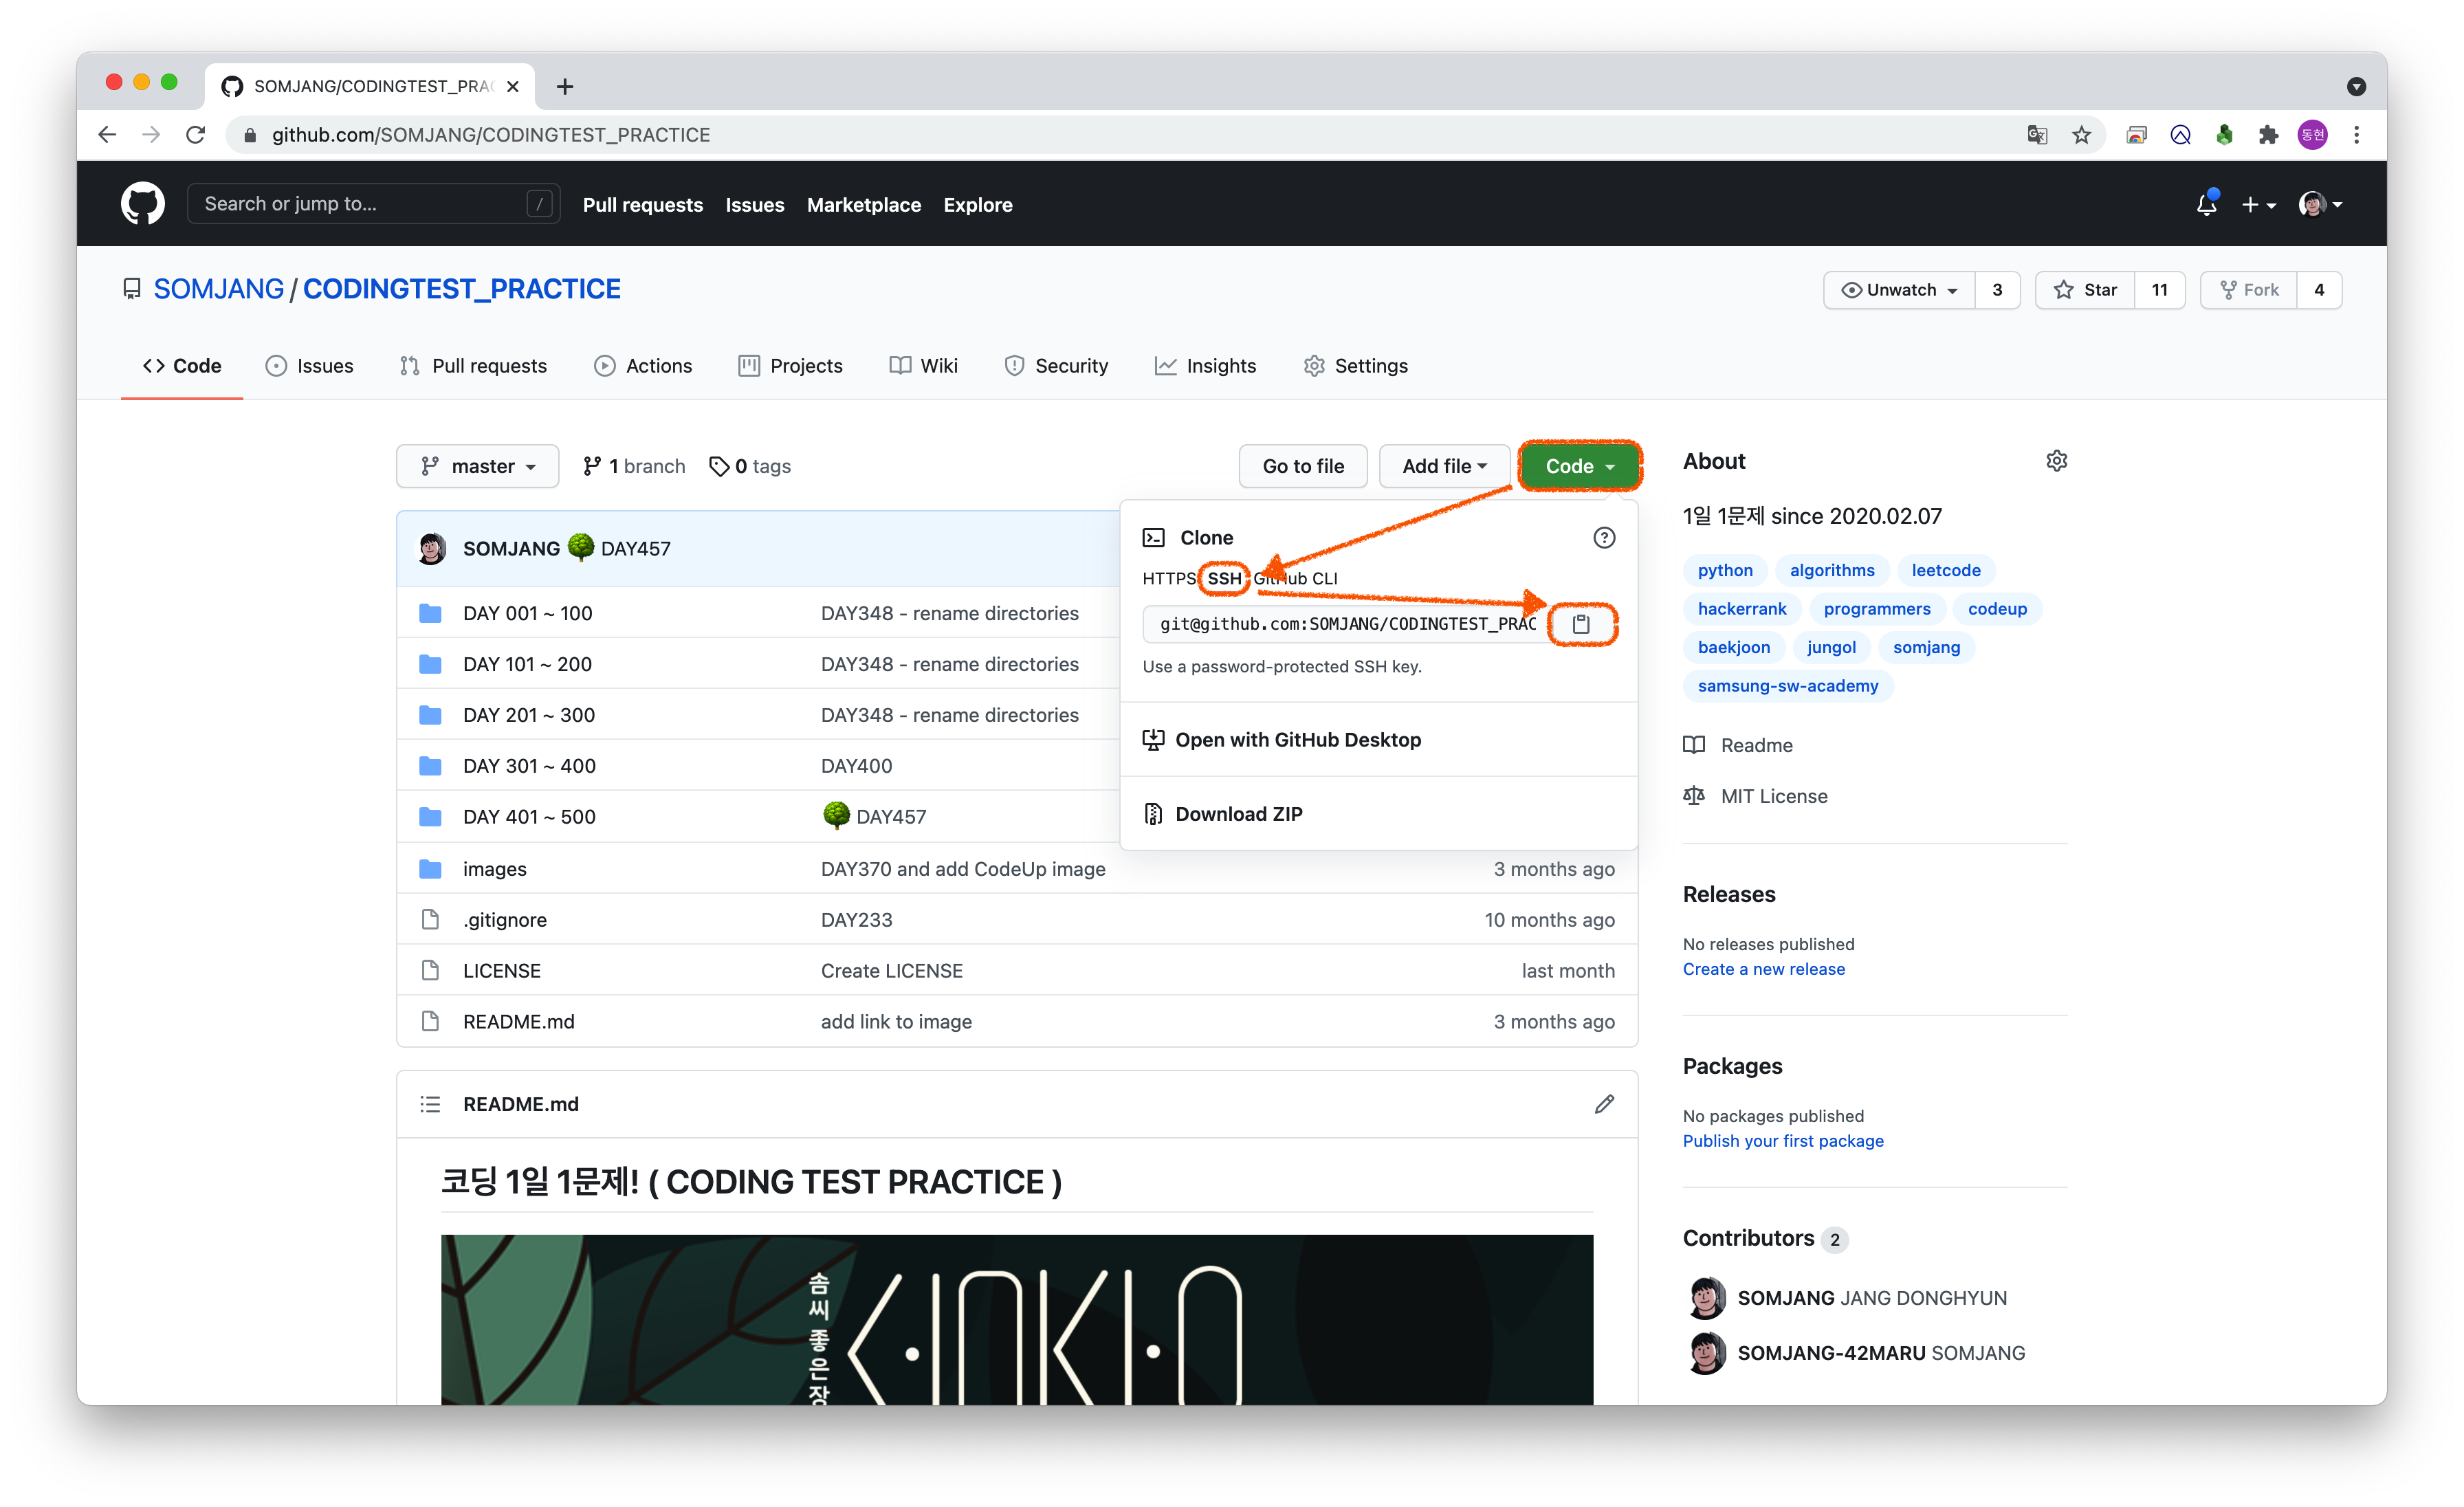Click the clone help question mark icon

click(1603, 538)
